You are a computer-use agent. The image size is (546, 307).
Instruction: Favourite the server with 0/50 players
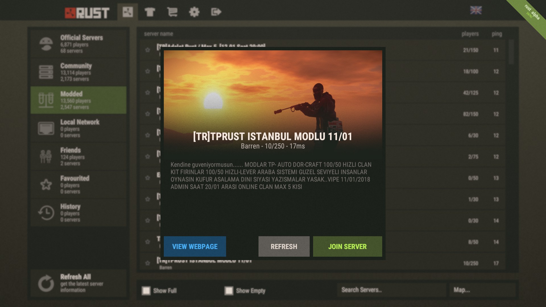[x=148, y=178]
